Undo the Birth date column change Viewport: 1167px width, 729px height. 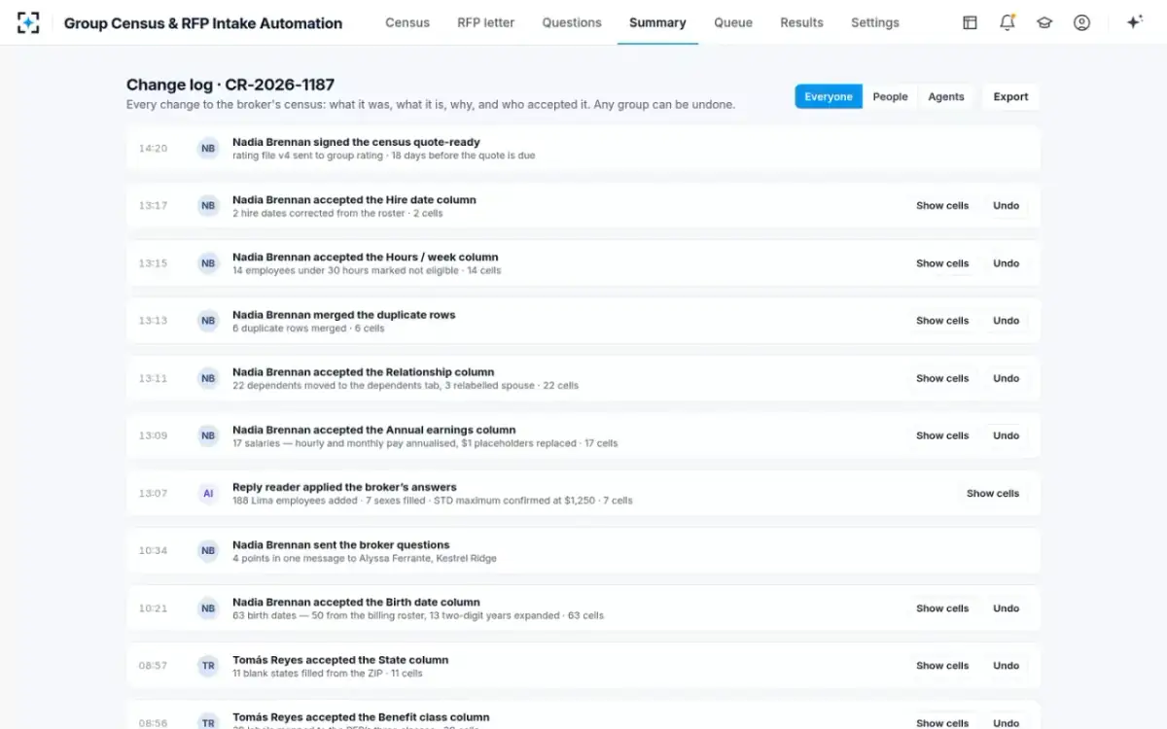tap(1007, 608)
